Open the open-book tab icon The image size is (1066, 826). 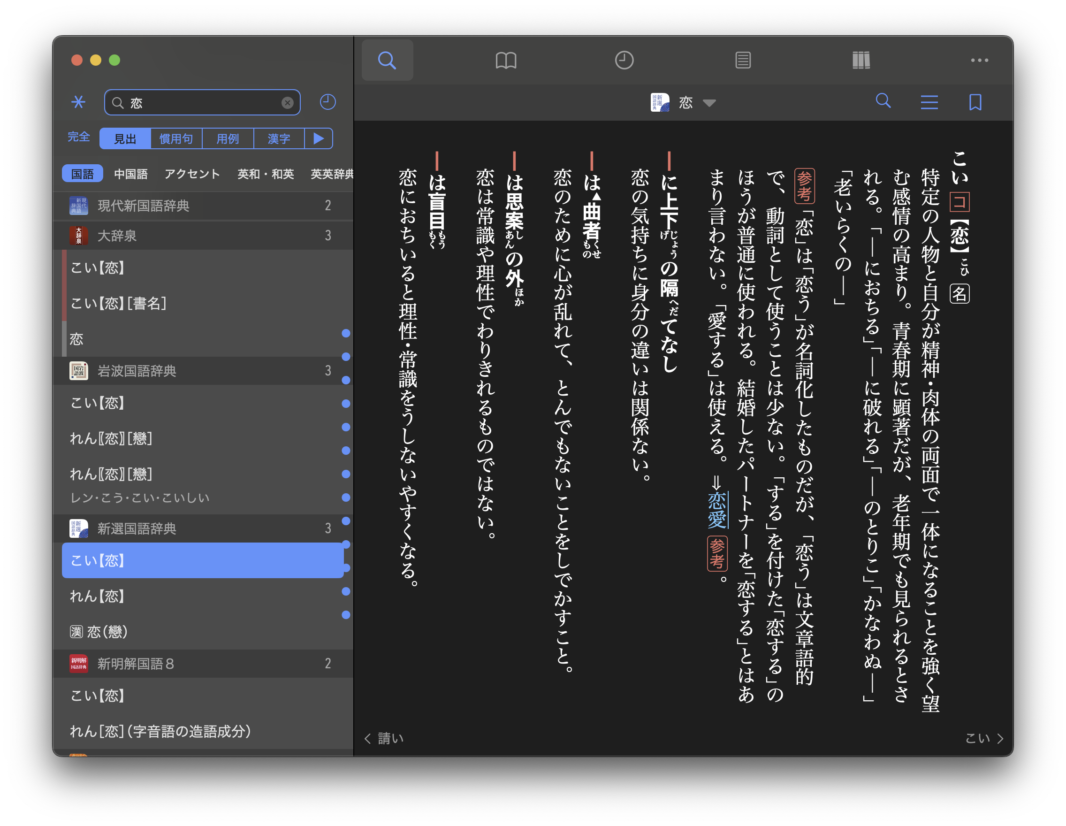coord(506,60)
